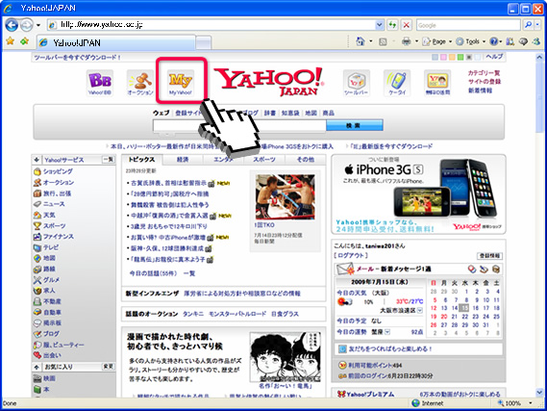
Task: Open the Yahoo! BB icon
Action: pyautogui.click(x=100, y=83)
